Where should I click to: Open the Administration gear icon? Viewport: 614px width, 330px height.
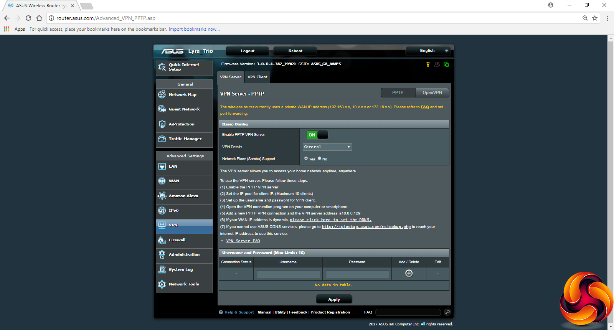[x=162, y=255]
